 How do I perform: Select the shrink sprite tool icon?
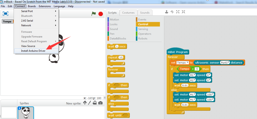coord(183,12)
